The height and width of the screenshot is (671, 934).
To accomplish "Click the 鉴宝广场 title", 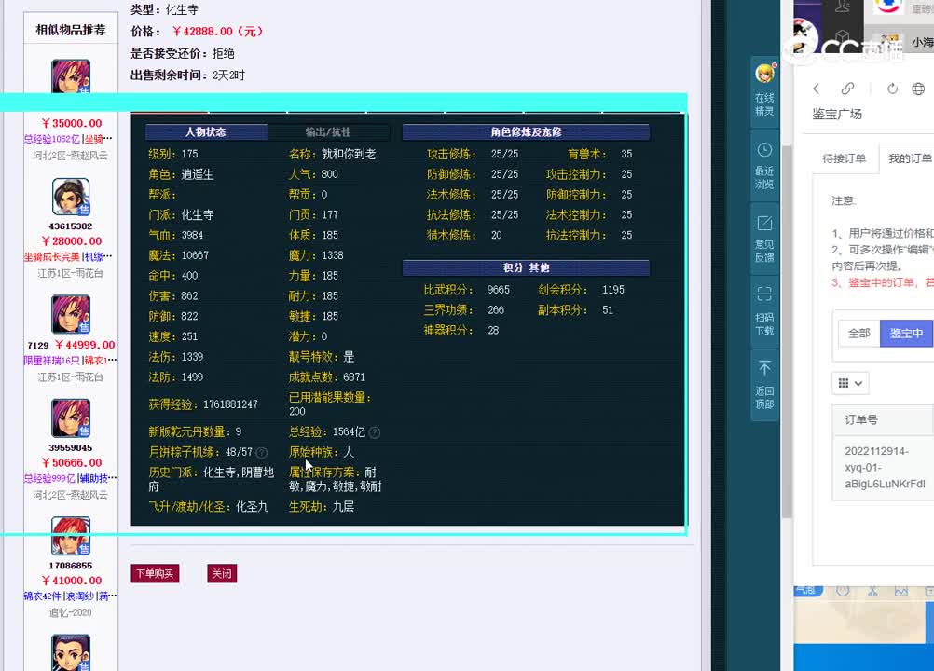I will [x=837, y=115].
